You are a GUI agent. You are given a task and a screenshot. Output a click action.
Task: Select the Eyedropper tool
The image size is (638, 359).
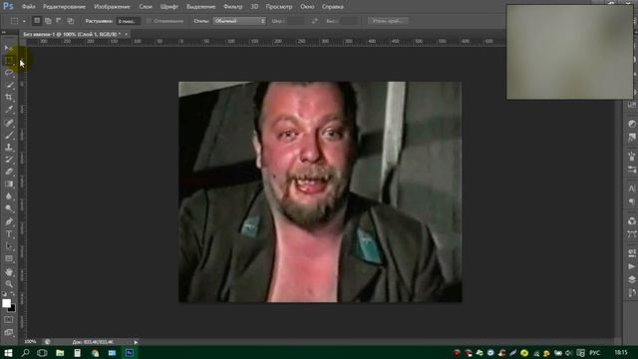[x=9, y=110]
